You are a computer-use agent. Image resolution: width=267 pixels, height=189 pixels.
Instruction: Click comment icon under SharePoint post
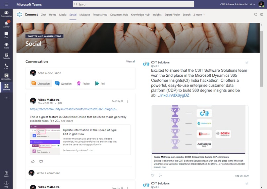(41, 161)
